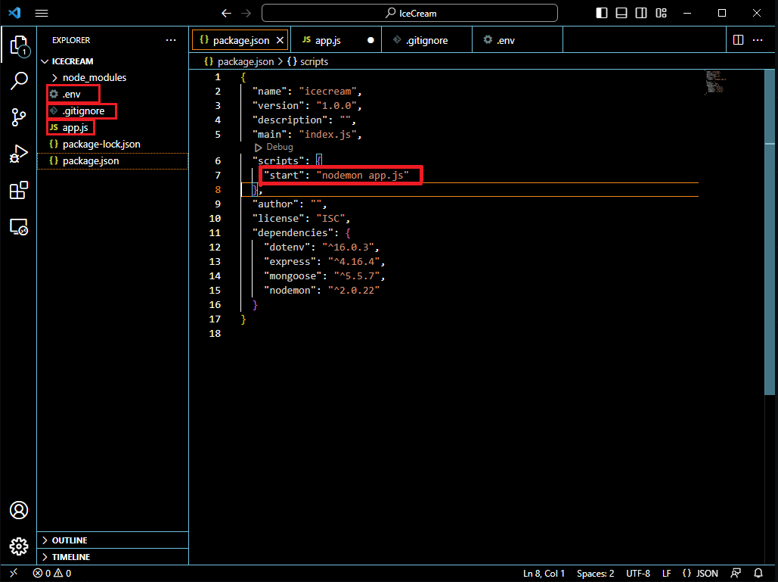Click the "version" key on line 3
Image resolution: width=778 pixels, height=582 pixels.
click(x=278, y=106)
